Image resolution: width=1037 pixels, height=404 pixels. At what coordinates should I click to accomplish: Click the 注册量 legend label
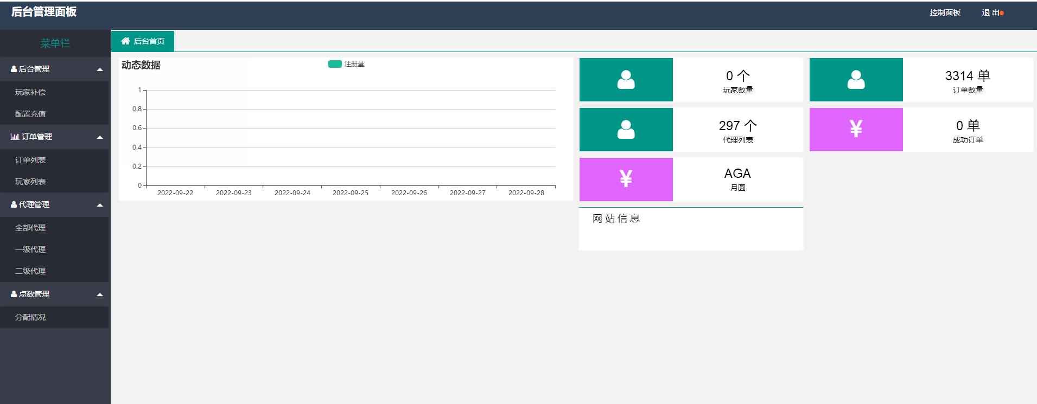point(354,64)
